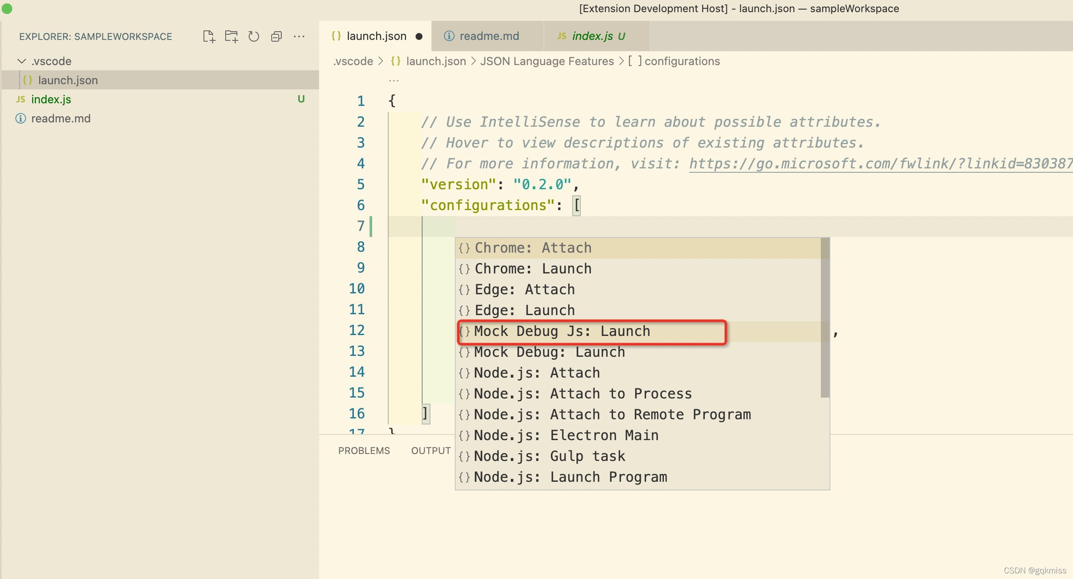
Task: Click line number 12 in the gutter
Action: (357, 330)
